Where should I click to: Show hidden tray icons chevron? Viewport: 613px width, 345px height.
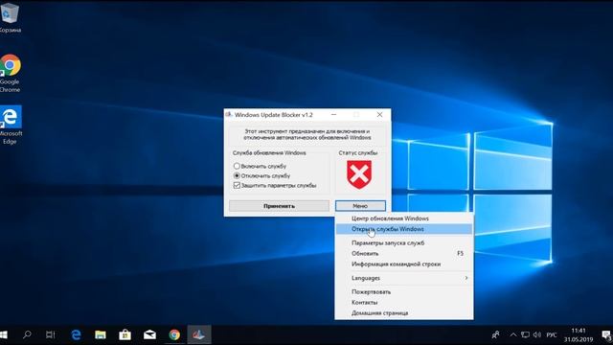pyautogui.click(x=513, y=334)
